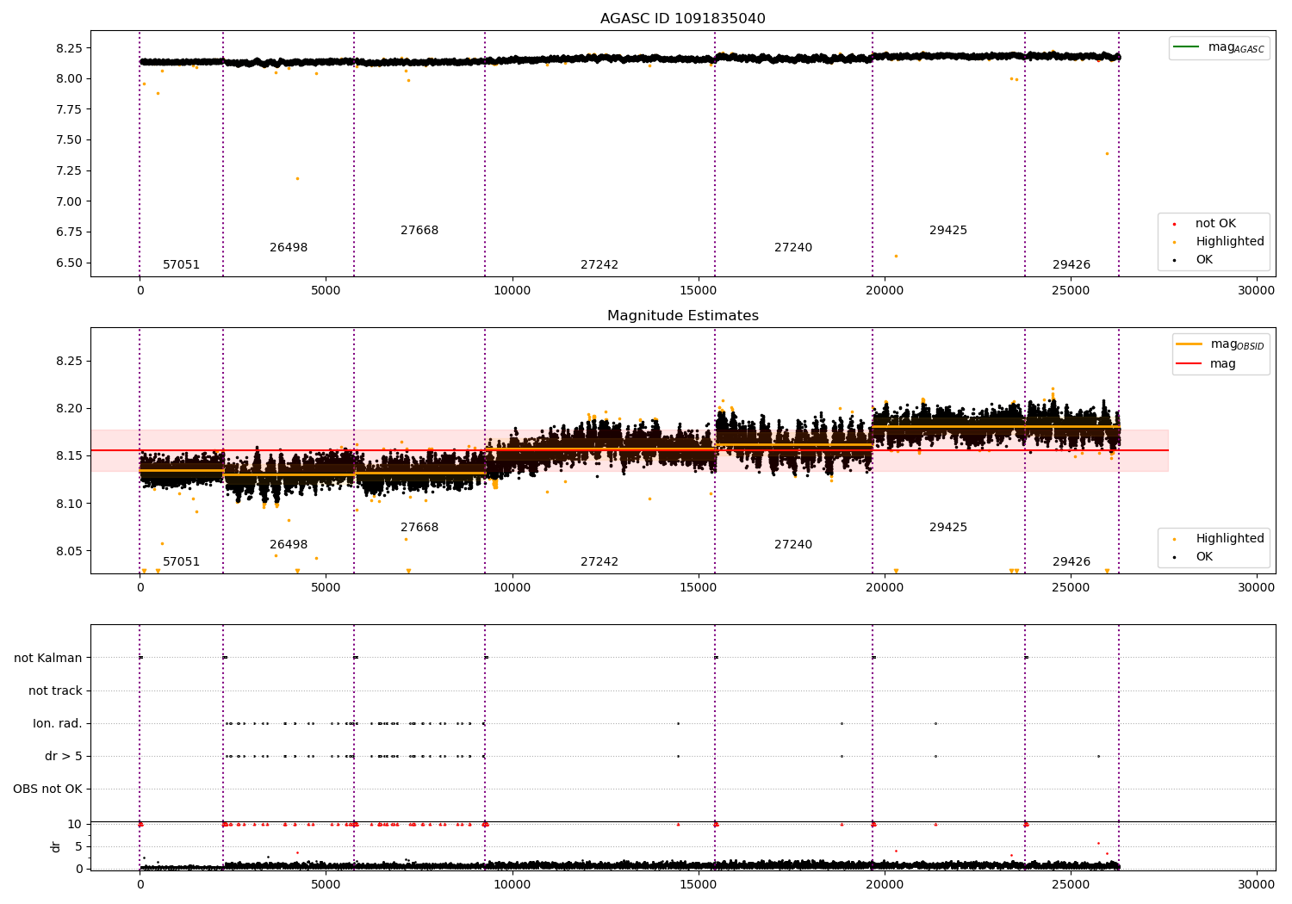Click OBSID label 27242 in top plot
The width and height of the screenshot is (1292, 904).
coord(599,265)
